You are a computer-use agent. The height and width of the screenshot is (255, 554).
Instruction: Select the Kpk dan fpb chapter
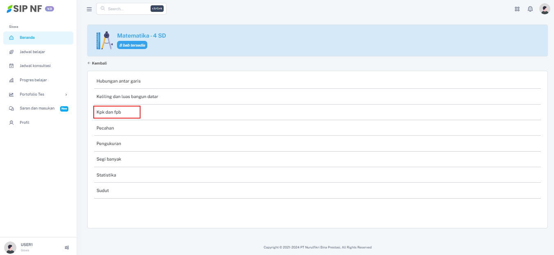pos(109,112)
